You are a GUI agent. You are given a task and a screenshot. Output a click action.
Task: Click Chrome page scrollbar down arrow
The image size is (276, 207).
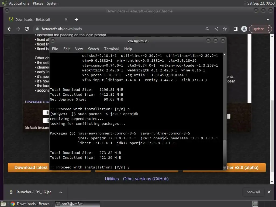tap(272, 182)
